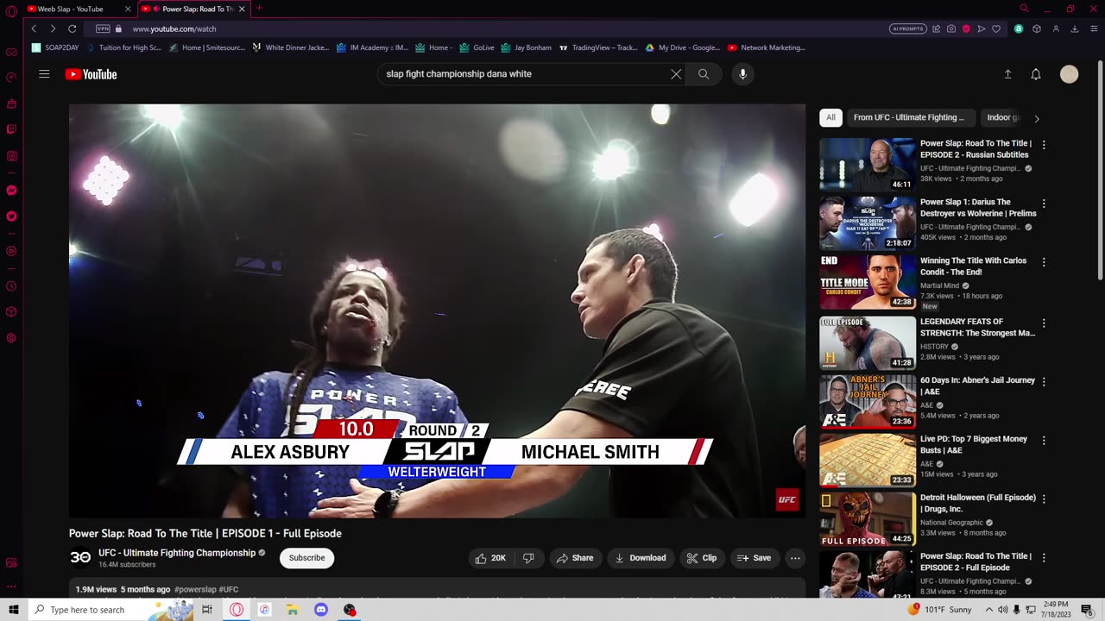This screenshot has height=621, width=1105.
Task: Open Opera extensions cube icon
Action: click(x=1037, y=28)
